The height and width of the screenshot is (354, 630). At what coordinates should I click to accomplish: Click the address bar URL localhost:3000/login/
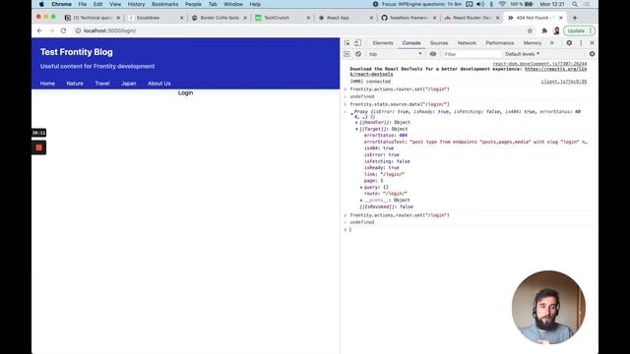point(109,30)
